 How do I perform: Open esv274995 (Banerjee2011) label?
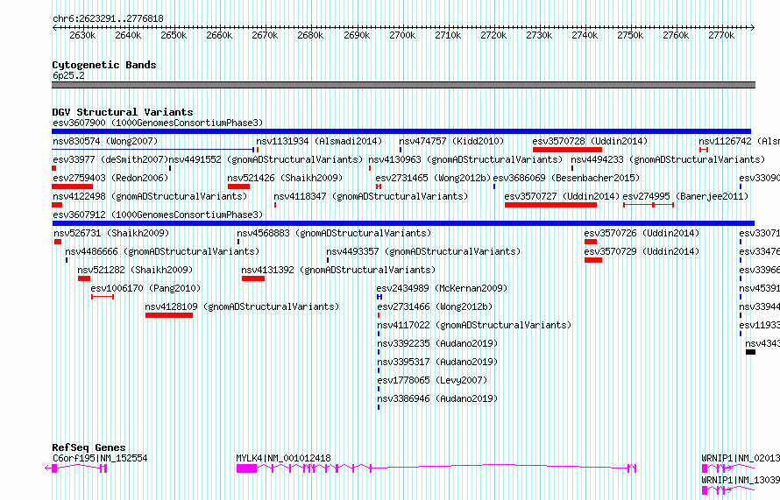click(685, 196)
